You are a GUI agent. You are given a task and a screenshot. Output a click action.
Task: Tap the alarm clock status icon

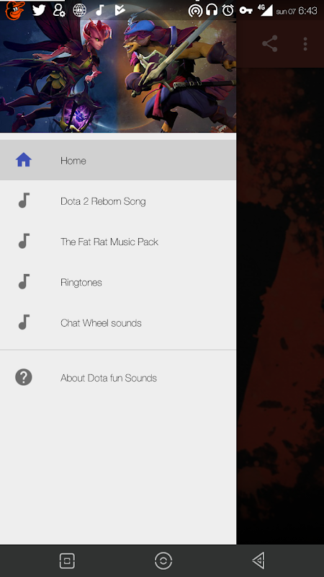pyautogui.click(x=228, y=10)
